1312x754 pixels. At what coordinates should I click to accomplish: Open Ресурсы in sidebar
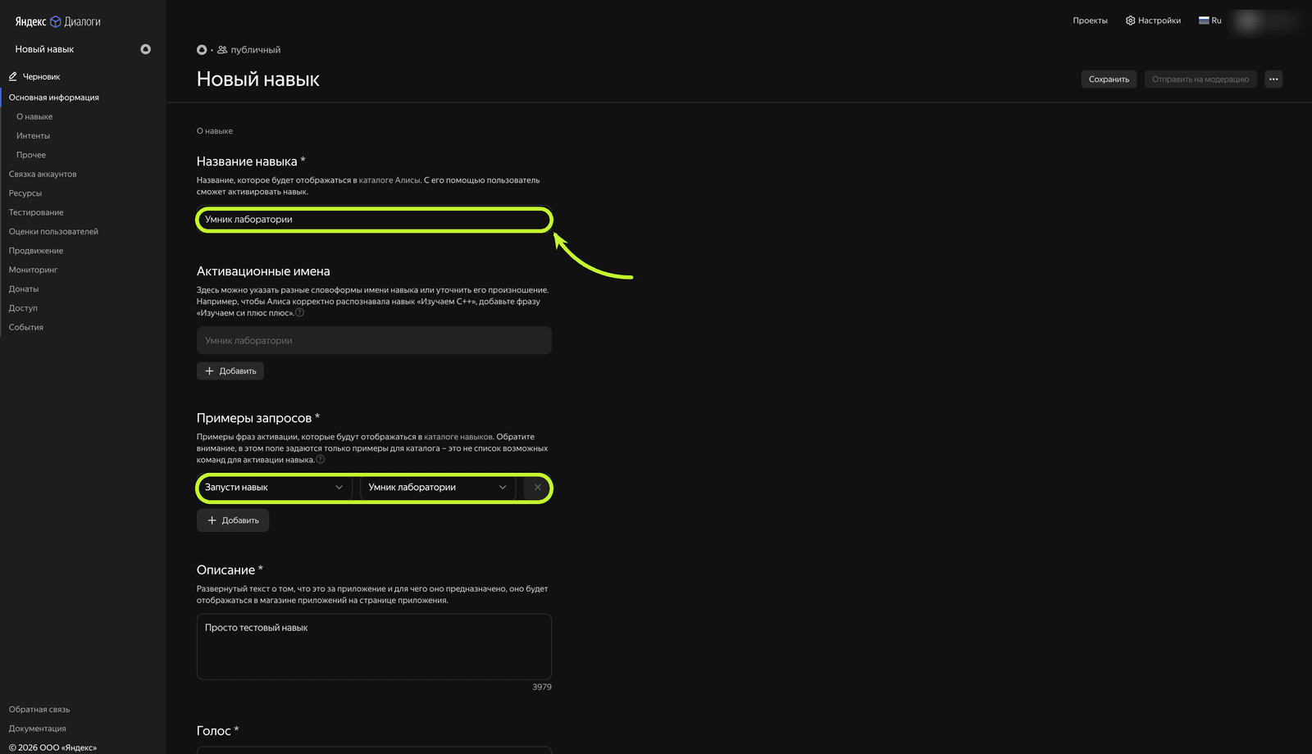25,193
